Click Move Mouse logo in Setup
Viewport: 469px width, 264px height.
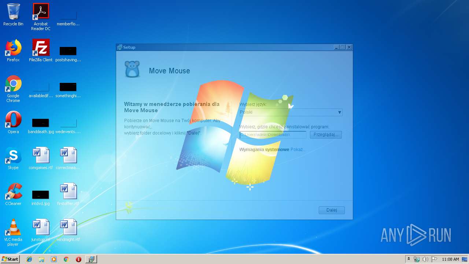(132, 69)
